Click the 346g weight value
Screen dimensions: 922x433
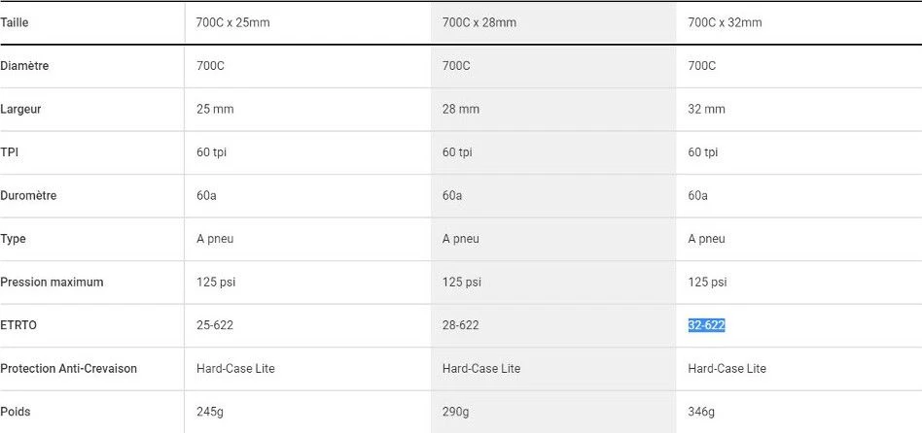tap(701, 412)
